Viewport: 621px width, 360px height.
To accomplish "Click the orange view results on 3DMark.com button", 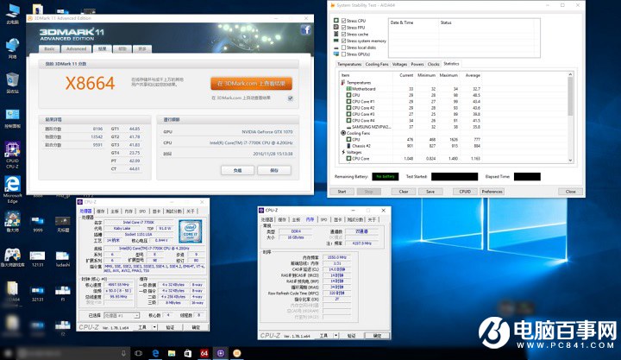I will [x=251, y=84].
